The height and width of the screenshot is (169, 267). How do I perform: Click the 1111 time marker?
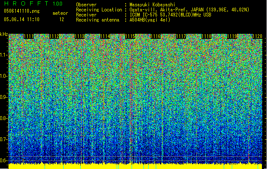coord(28,36)
